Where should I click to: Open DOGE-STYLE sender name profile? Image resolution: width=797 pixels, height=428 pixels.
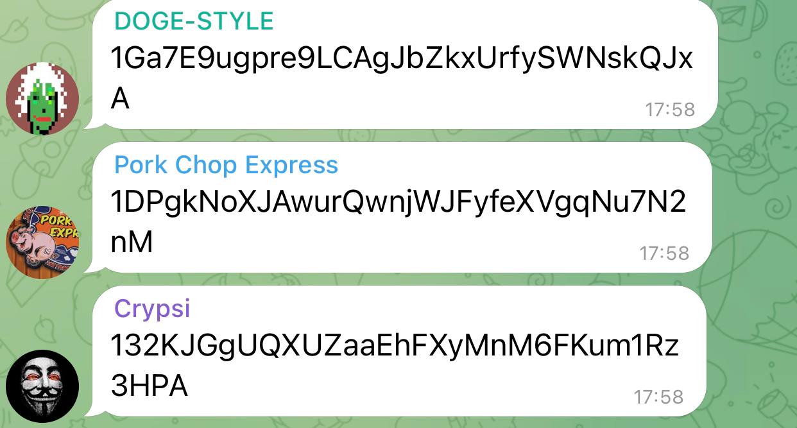pyautogui.click(x=194, y=21)
